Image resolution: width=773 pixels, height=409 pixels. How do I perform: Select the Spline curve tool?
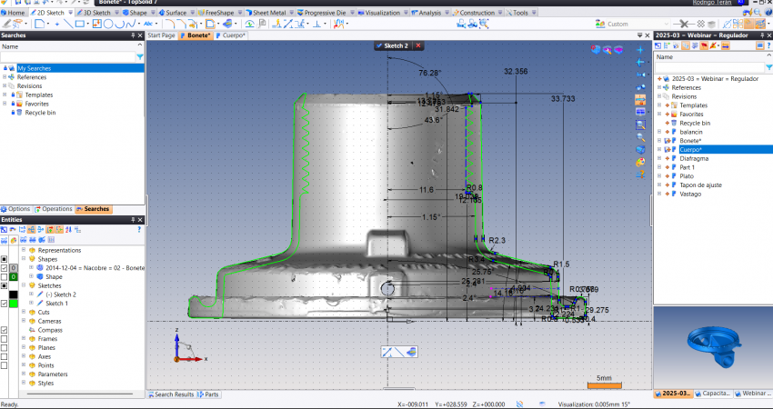(130, 24)
